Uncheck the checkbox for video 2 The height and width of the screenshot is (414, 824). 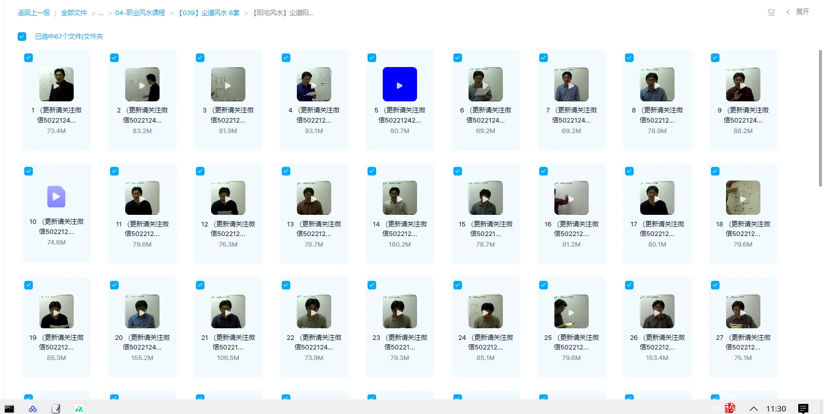[115, 58]
